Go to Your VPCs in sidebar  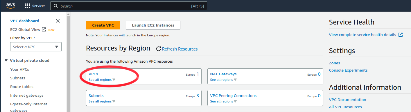[19, 69]
